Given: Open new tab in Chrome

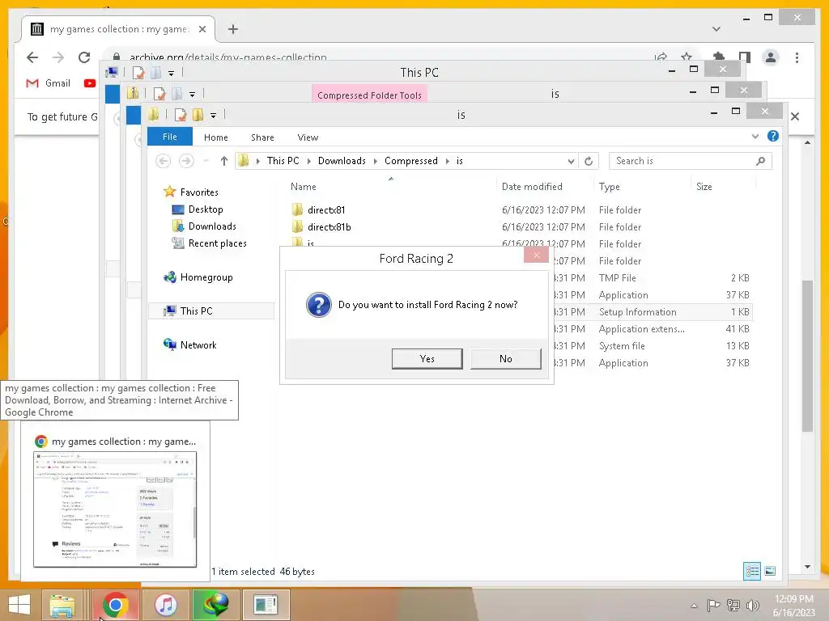Looking at the screenshot, I should pyautogui.click(x=233, y=29).
